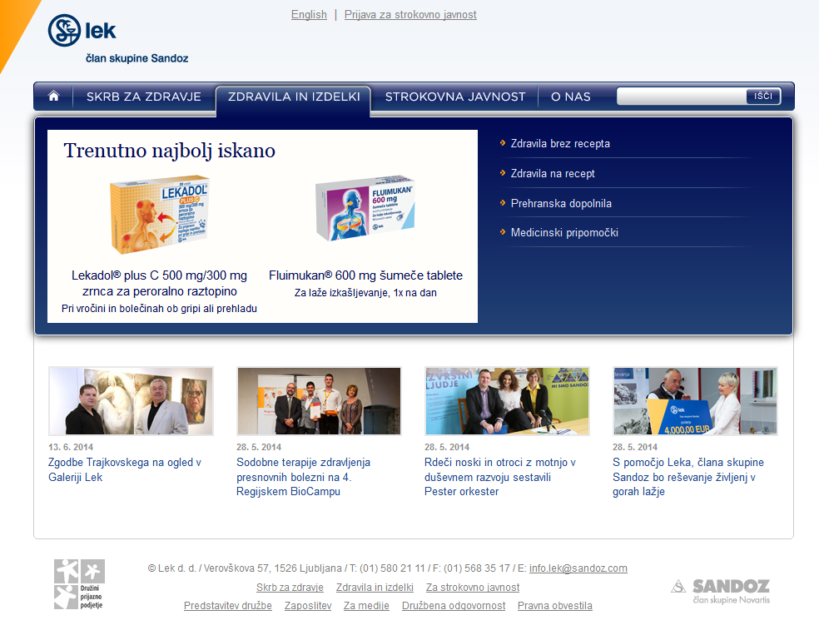
Task: Click the Lekadol plus C product image
Action: click(159, 214)
